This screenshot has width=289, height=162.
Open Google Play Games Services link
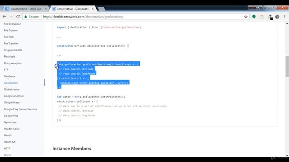(x=20, y=109)
